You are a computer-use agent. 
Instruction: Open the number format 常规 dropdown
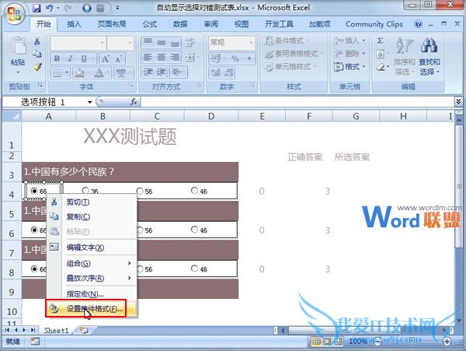[x=252, y=43]
